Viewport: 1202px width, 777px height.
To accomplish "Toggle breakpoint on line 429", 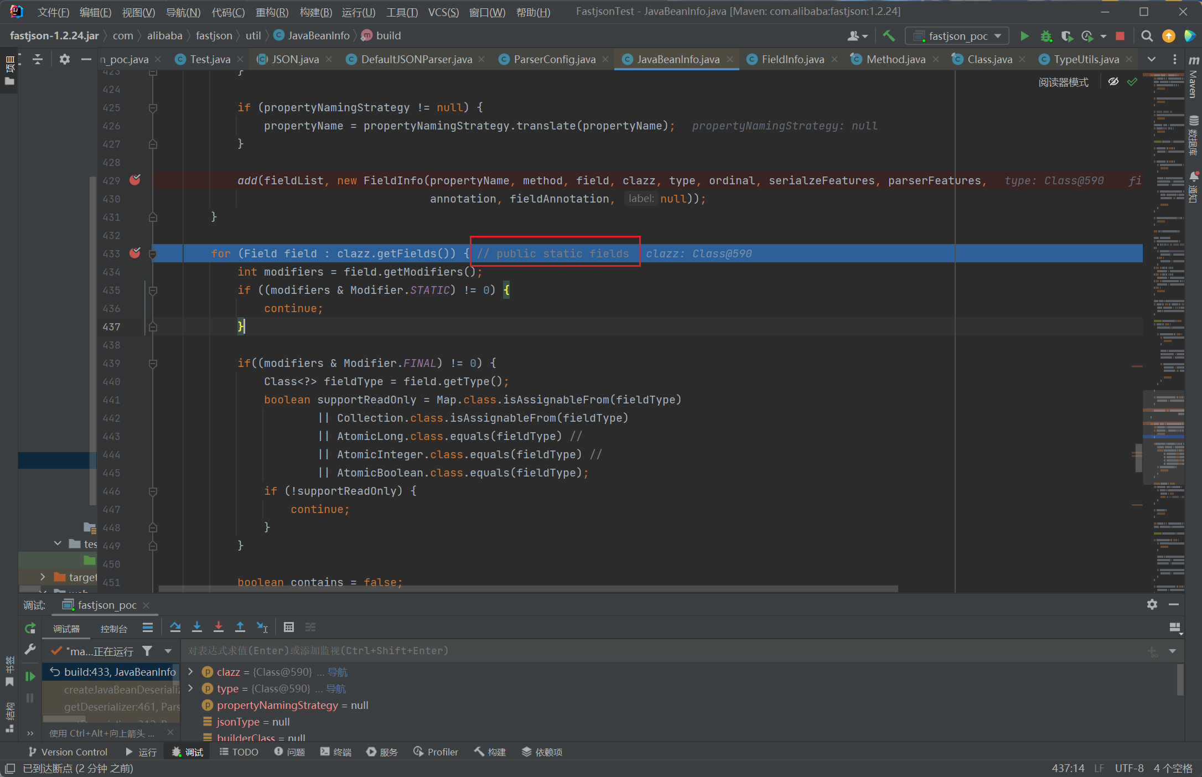I will point(134,180).
